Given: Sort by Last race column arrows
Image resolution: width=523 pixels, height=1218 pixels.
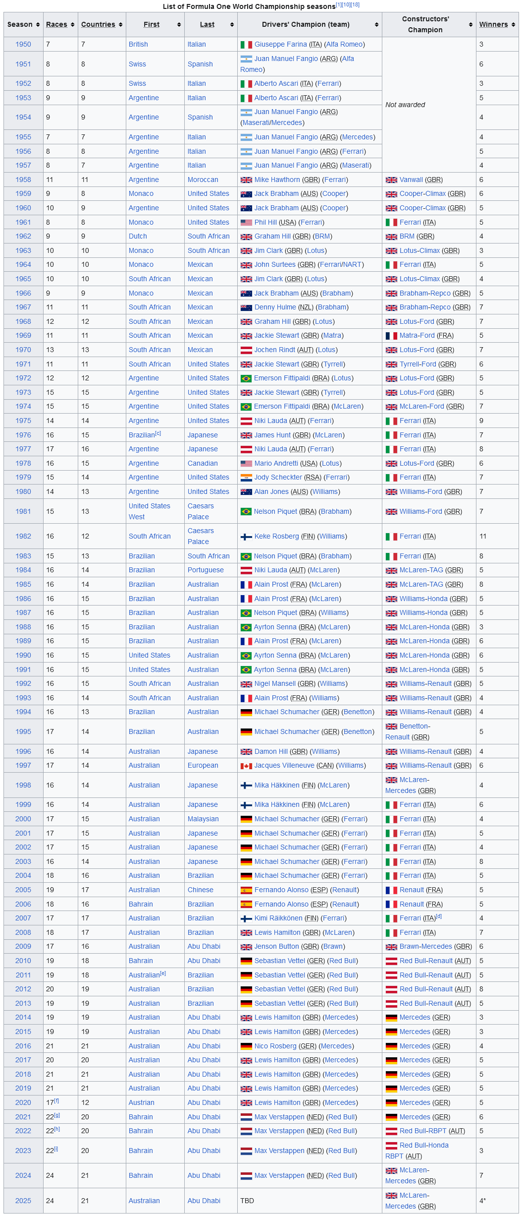Looking at the screenshot, I should pyautogui.click(x=232, y=24).
